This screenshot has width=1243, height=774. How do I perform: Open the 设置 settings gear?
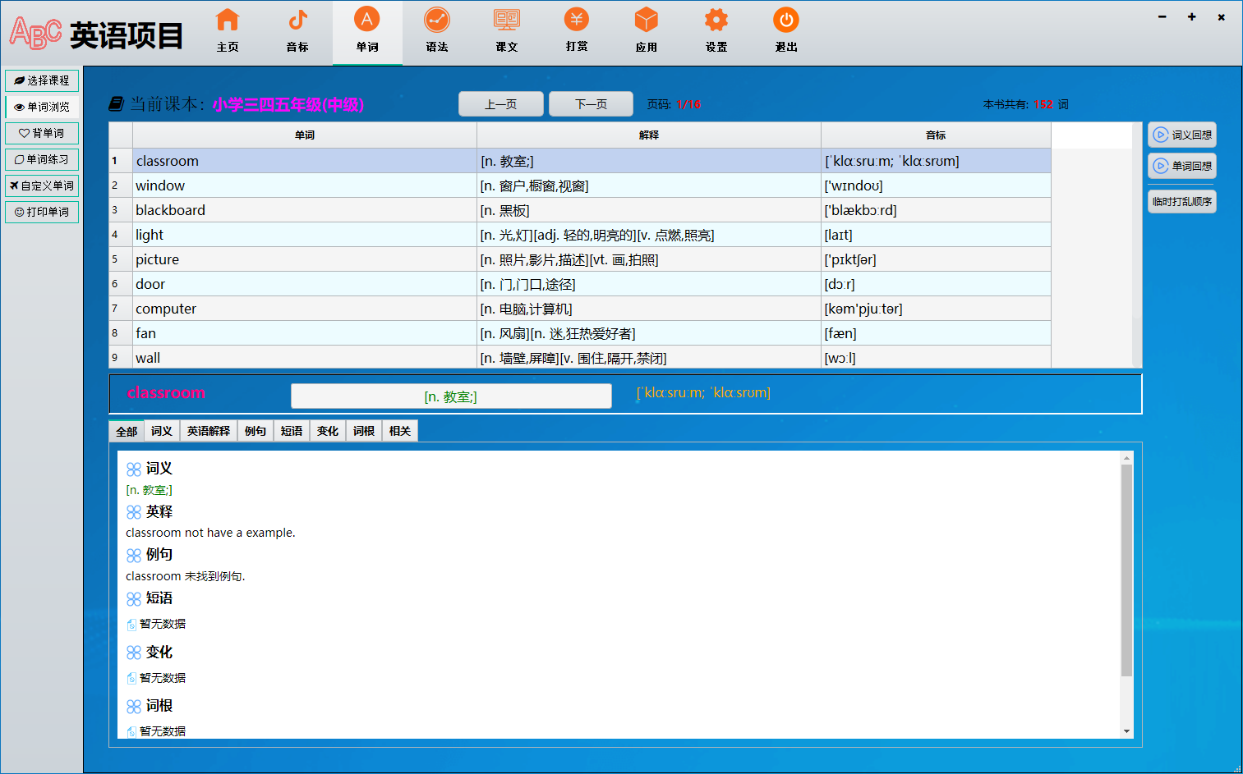click(x=716, y=20)
